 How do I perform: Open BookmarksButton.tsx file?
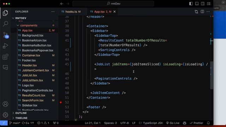click(35, 46)
